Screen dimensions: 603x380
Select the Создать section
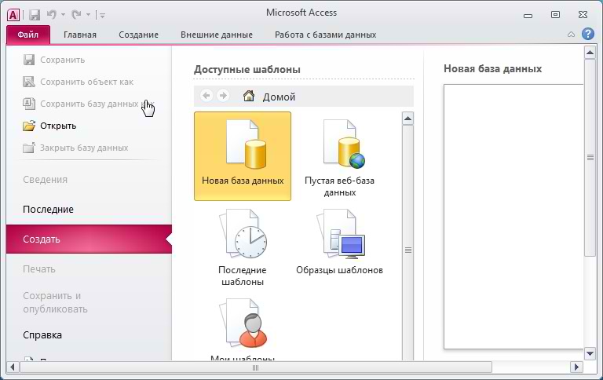(89, 239)
